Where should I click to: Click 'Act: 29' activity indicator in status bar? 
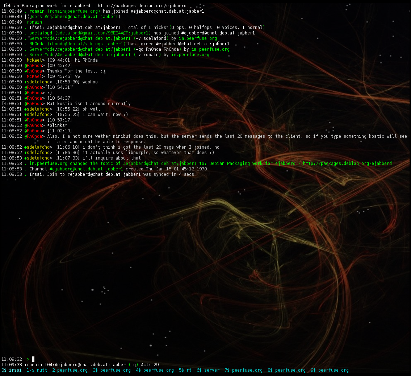coord(150,364)
